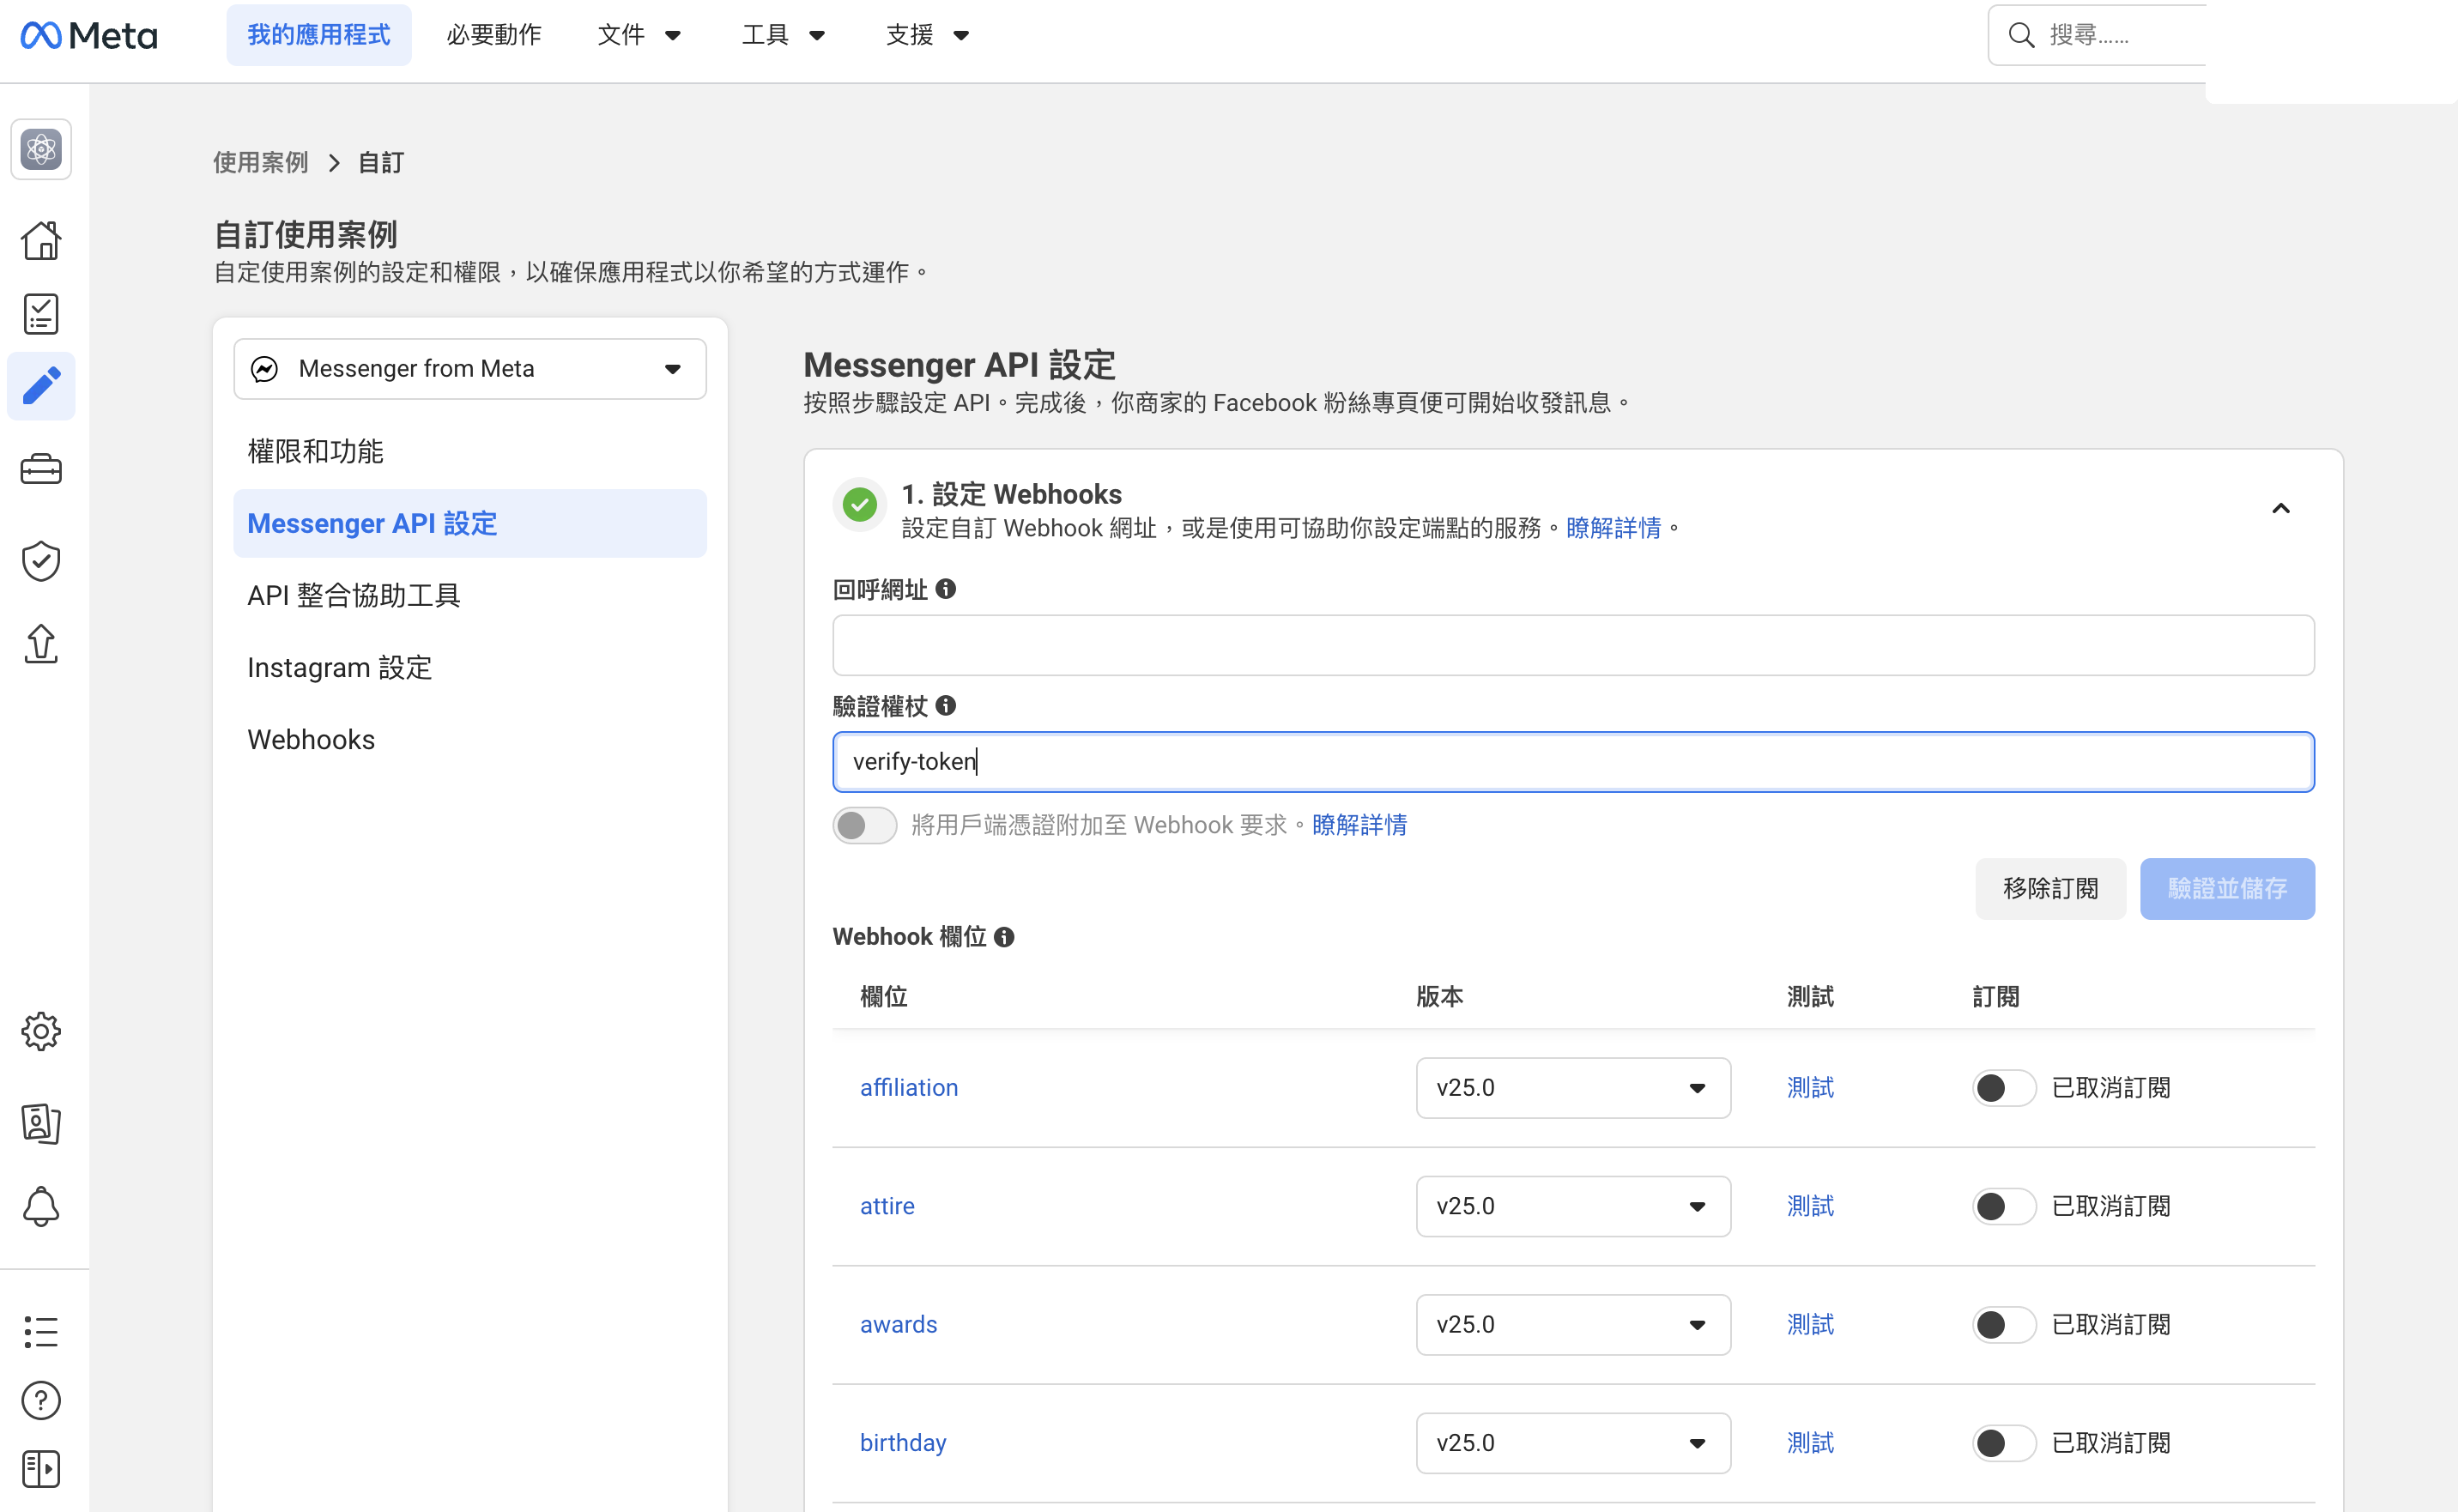
Task: Click the Messenger logo in product selector
Action: click(x=264, y=369)
